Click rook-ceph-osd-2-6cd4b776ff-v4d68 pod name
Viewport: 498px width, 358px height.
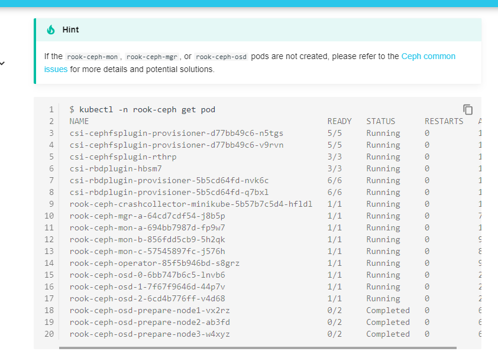tap(147, 298)
